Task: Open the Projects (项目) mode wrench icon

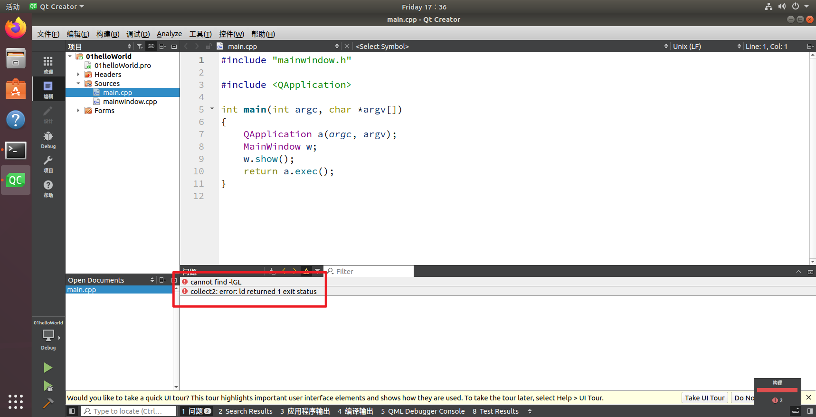Action: tap(48, 164)
